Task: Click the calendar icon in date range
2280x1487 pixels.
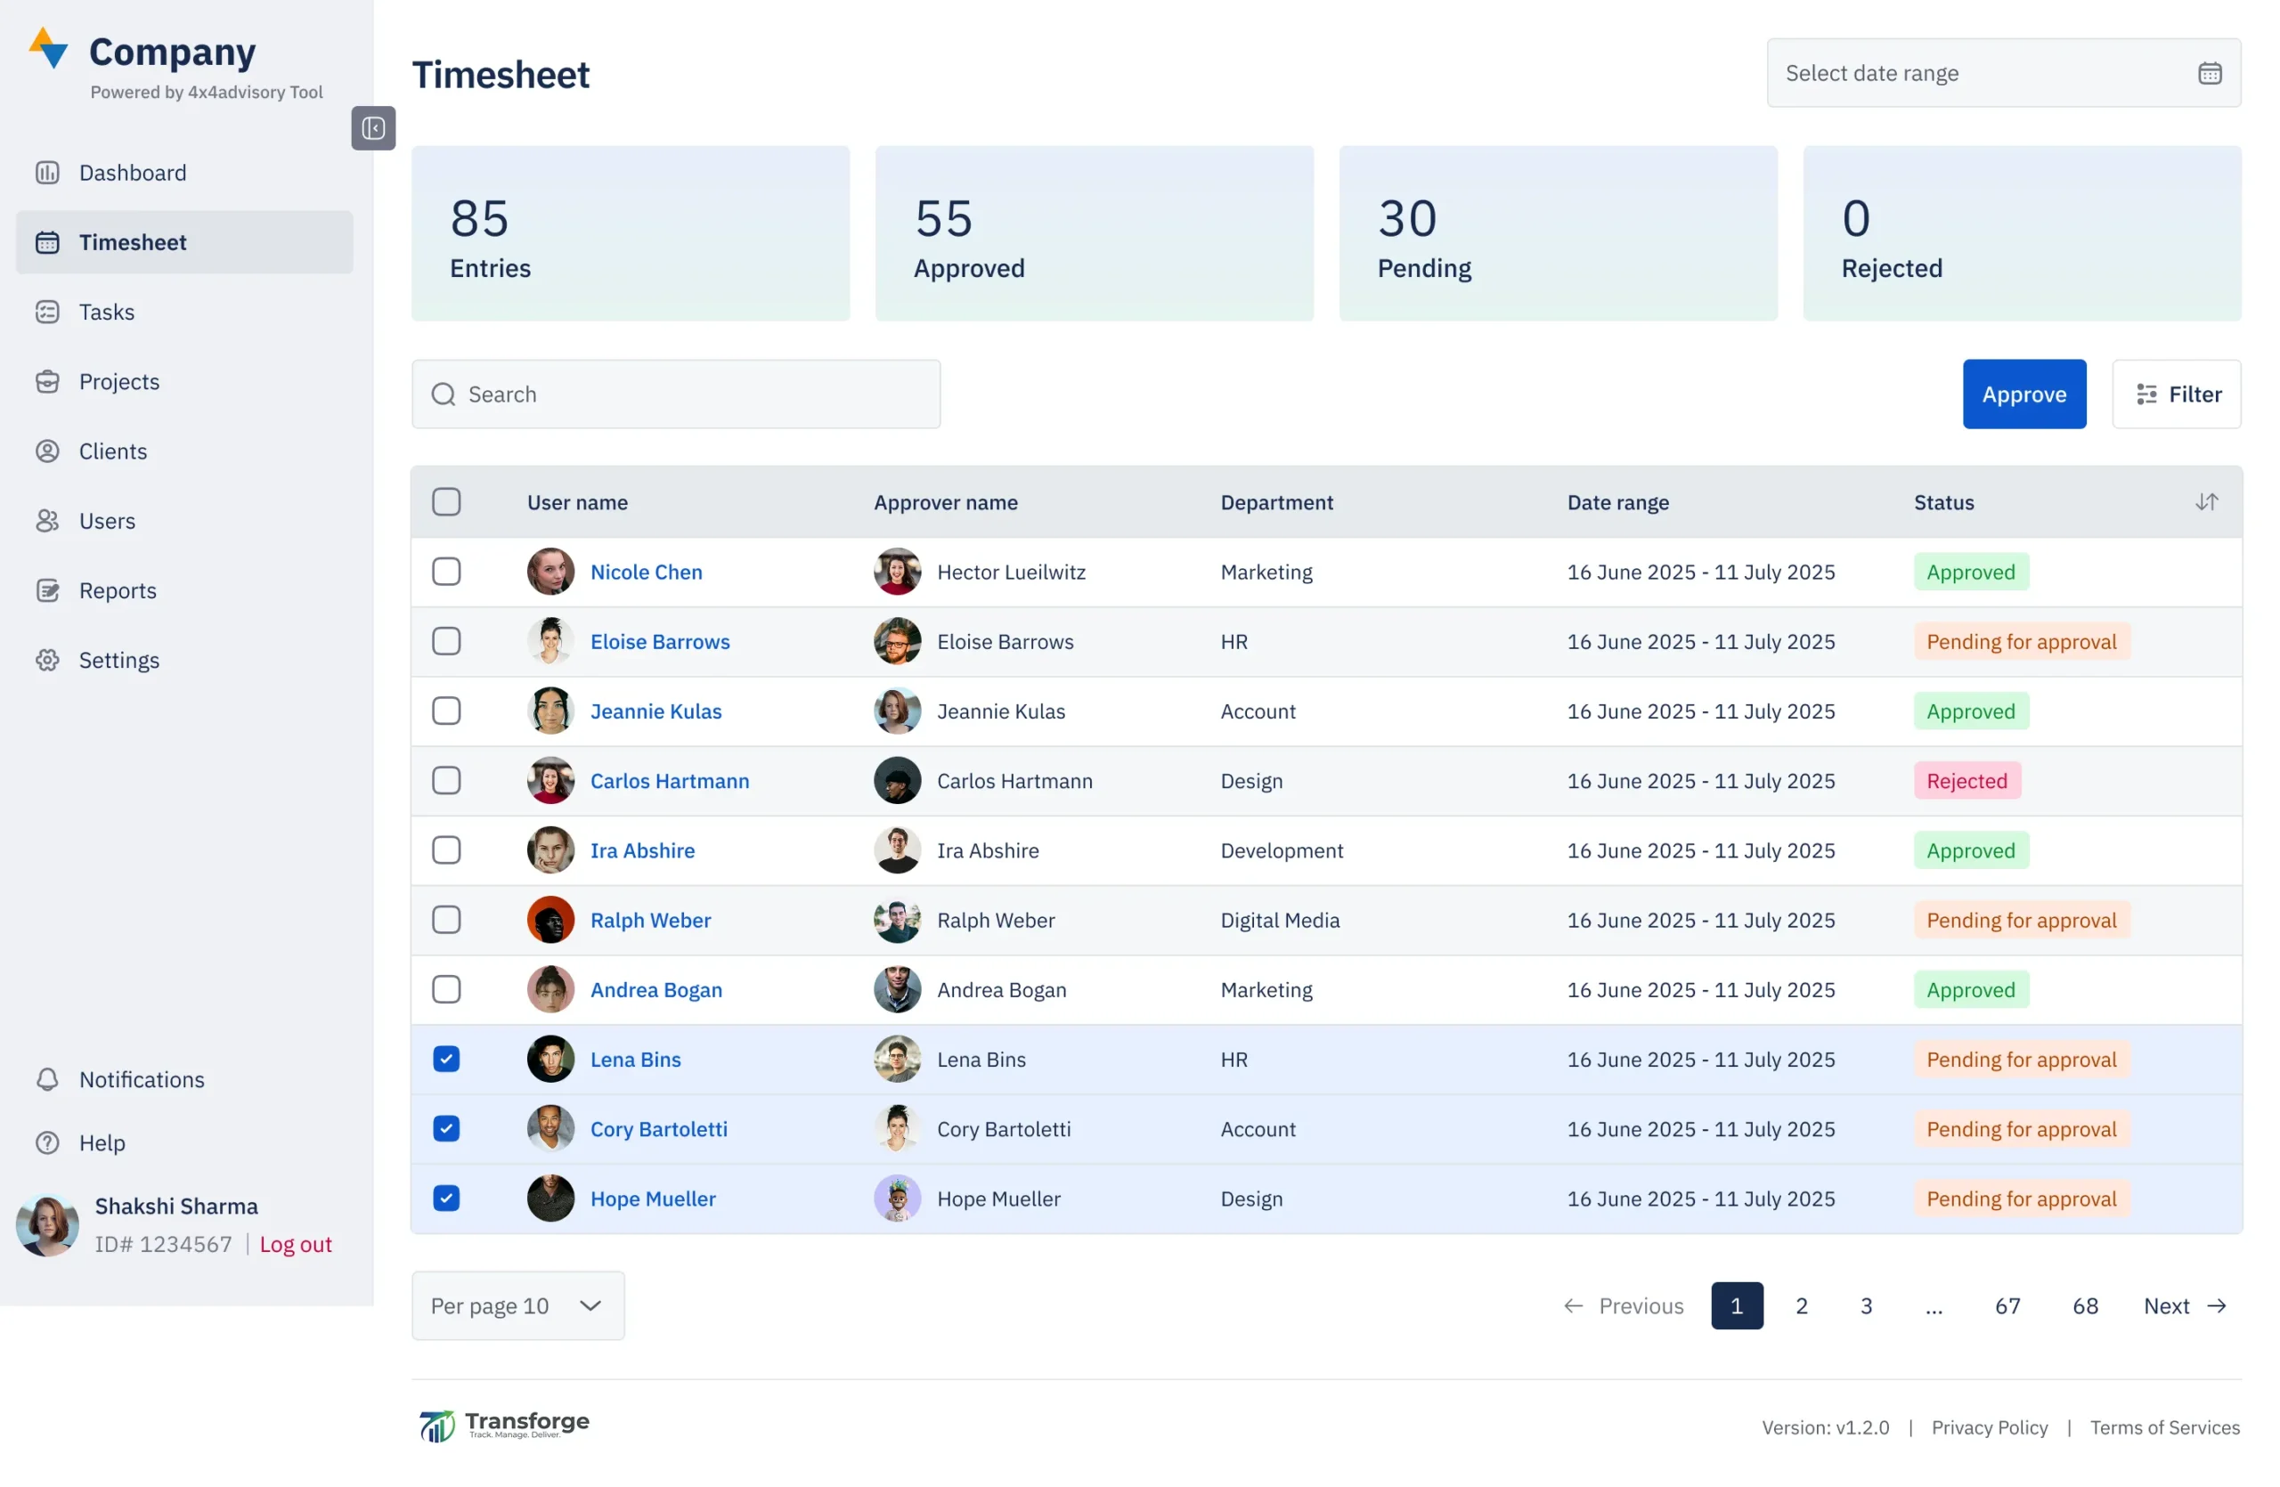Action: [2209, 74]
